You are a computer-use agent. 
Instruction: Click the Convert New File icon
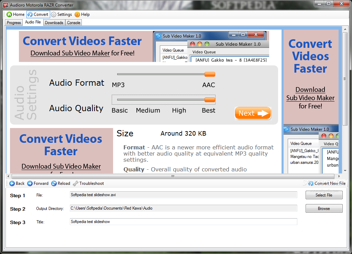coord(311,183)
